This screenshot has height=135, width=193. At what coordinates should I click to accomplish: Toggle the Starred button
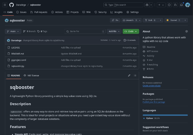coord(174,20)
